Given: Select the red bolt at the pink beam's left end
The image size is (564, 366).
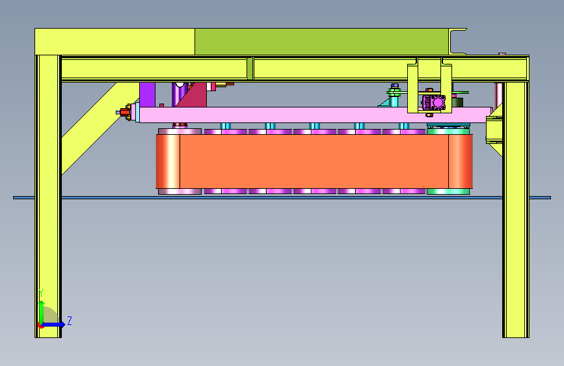Looking at the screenshot, I should (x=124, y=112).
